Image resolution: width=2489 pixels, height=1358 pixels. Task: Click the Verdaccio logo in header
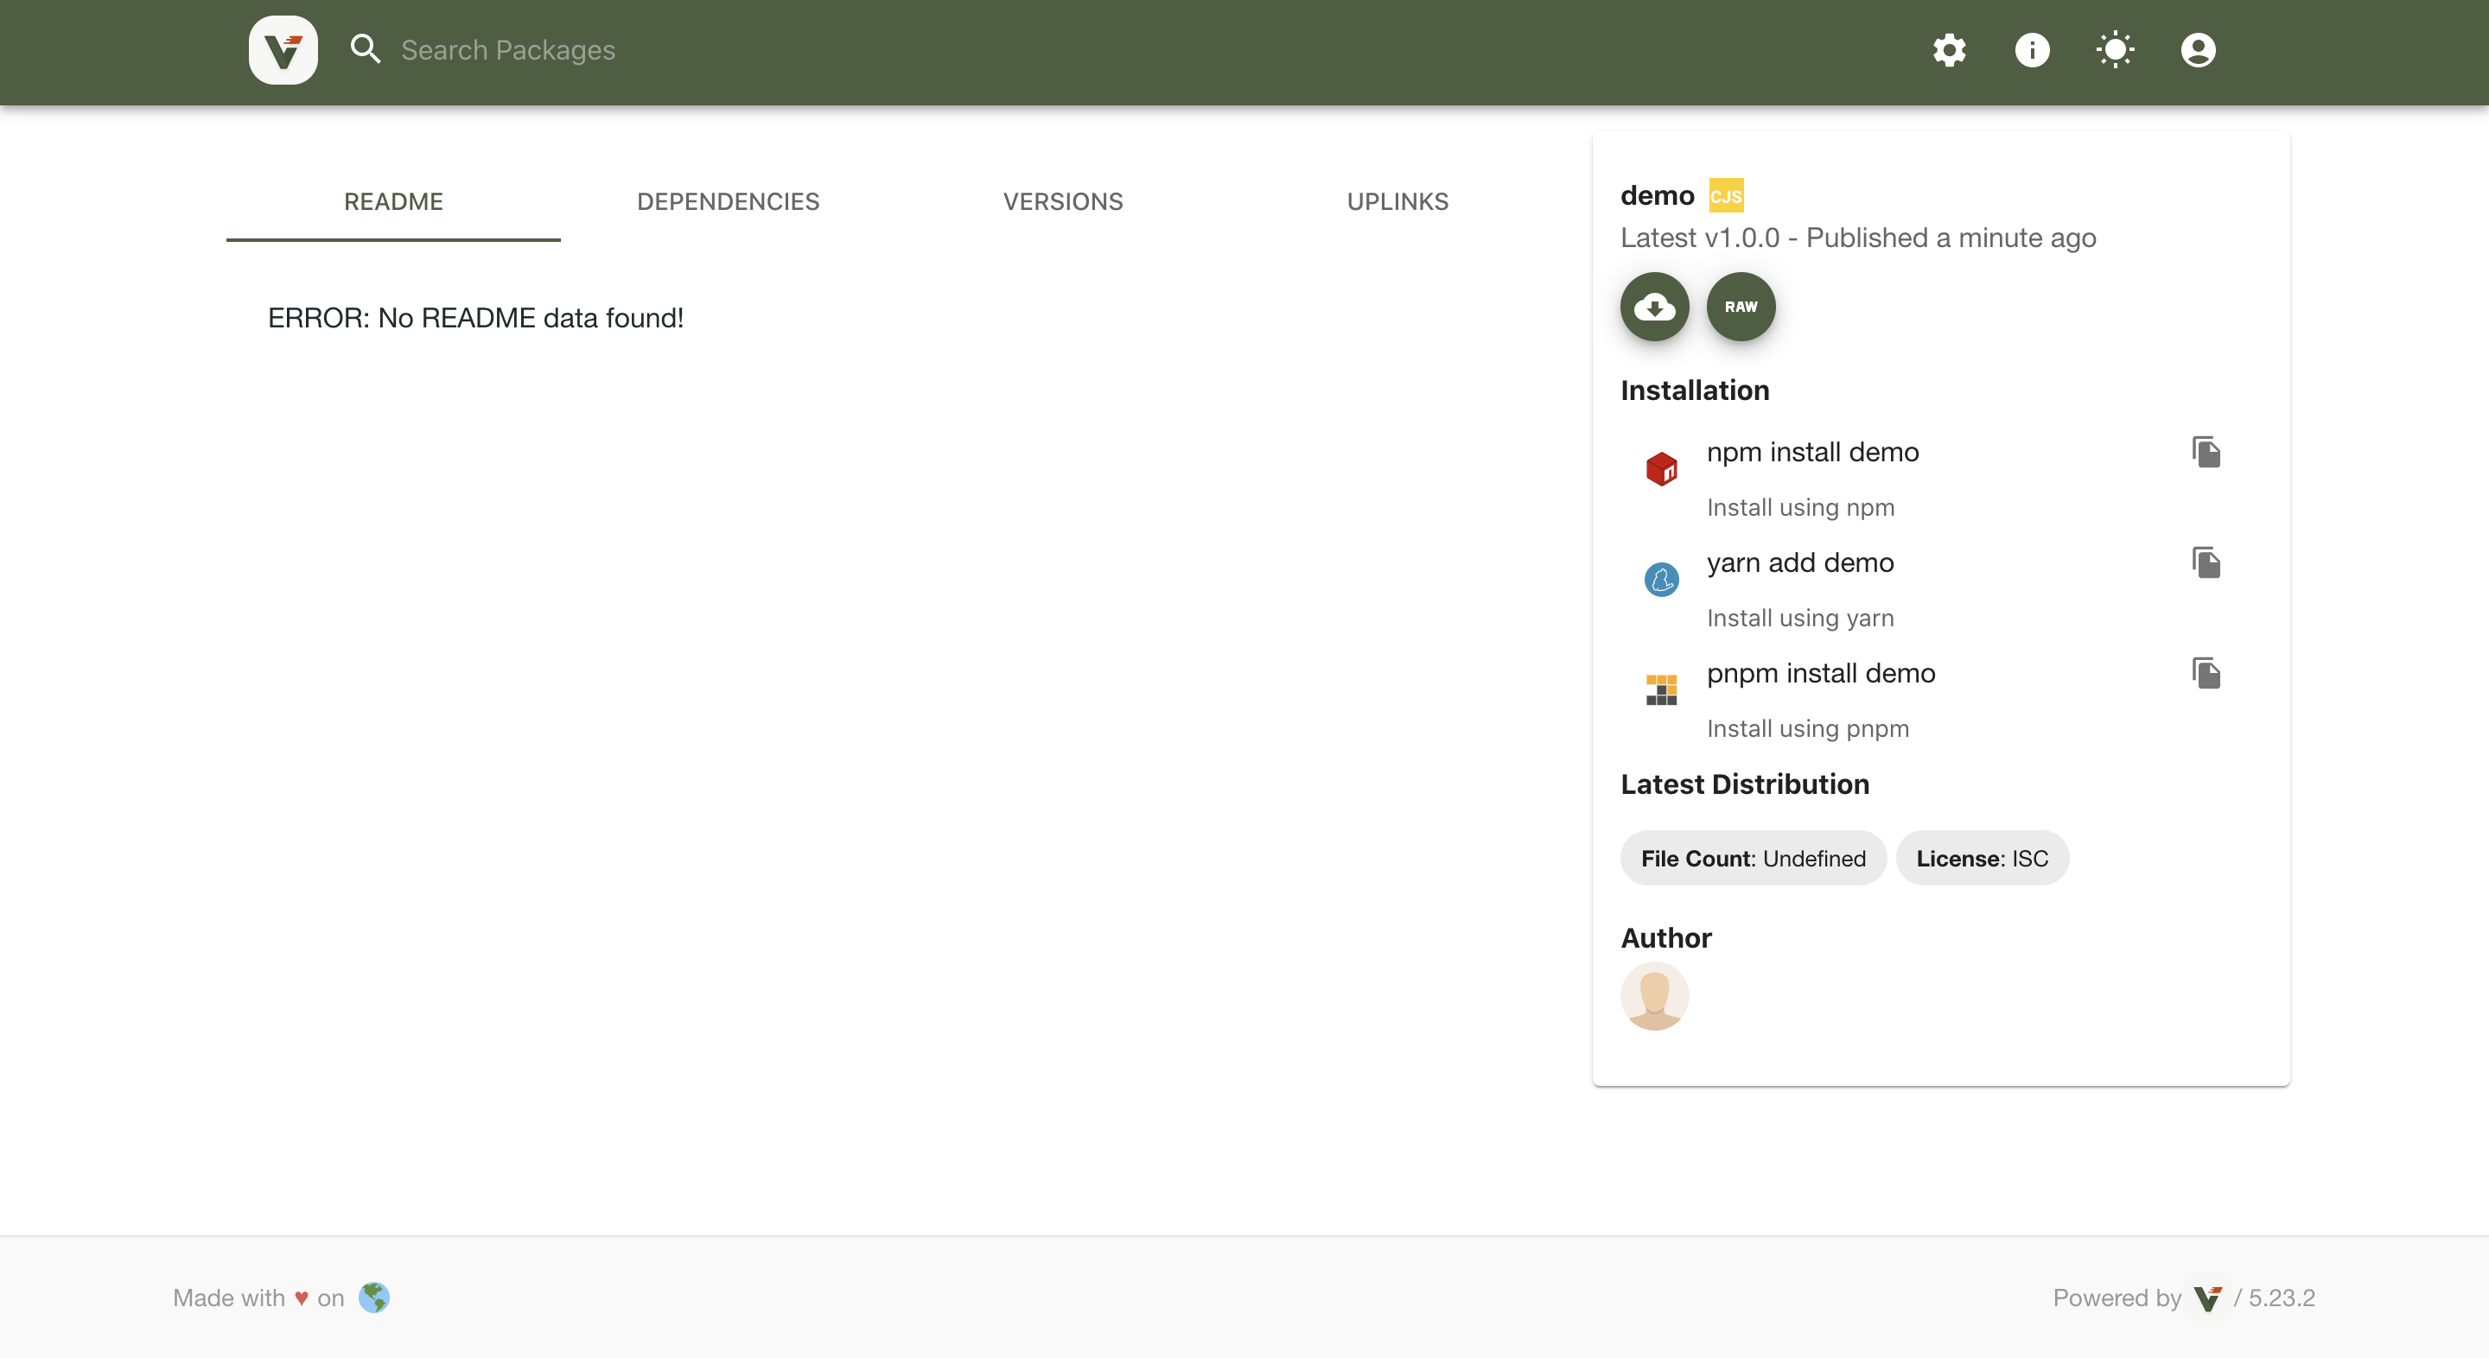click(x=283, y=50)
